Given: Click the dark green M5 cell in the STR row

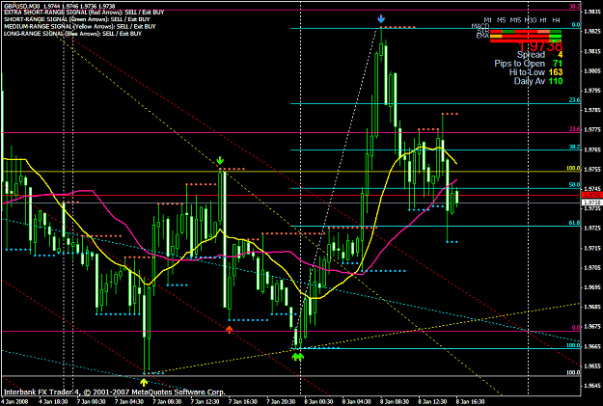Looking at the screenshot, I should pyautogui.click(x=508, y=31).
